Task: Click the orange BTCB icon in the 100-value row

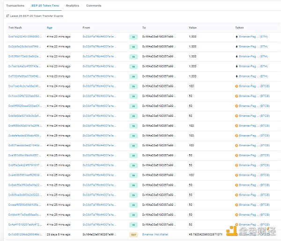Action: 237,86
